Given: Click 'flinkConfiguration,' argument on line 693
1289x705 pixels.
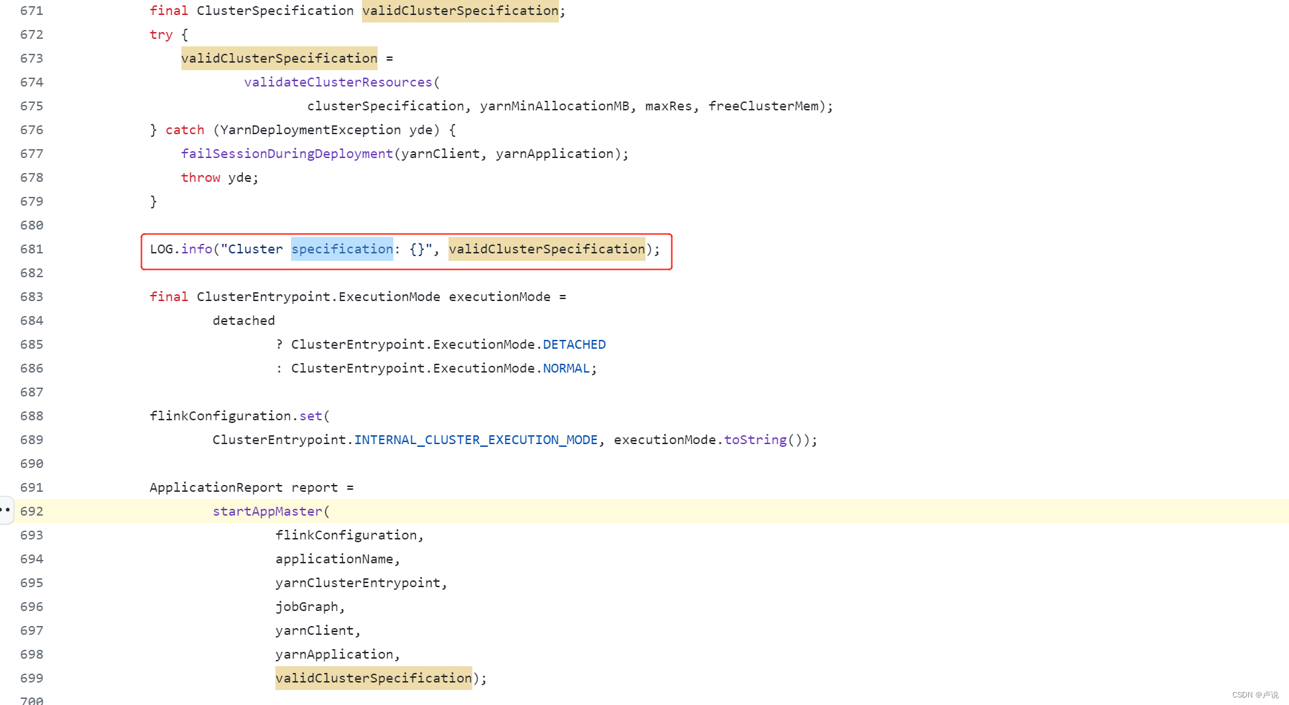Looking at the screenshot, I should [350, 535].
